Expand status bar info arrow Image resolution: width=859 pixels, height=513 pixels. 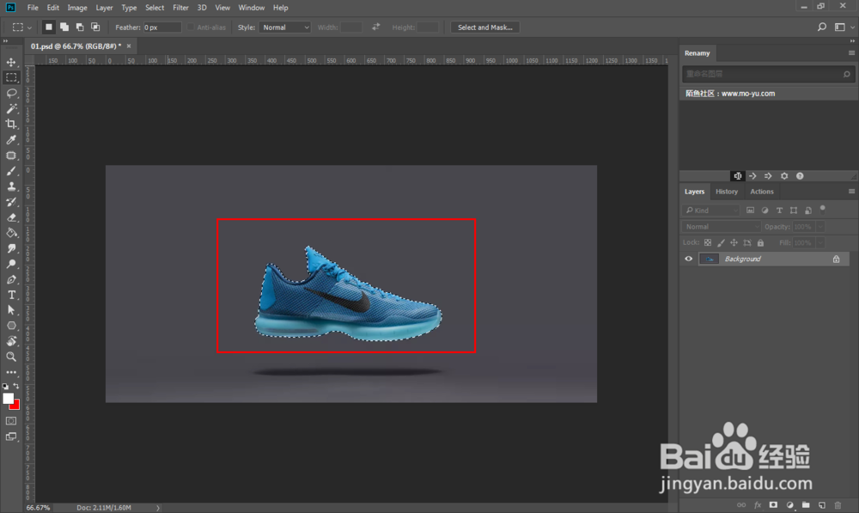click(x=158, y=508)
